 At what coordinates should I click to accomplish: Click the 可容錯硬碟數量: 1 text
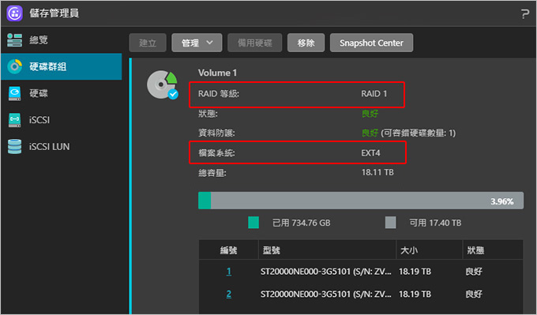pyautogui.click(x=418, y=133)
